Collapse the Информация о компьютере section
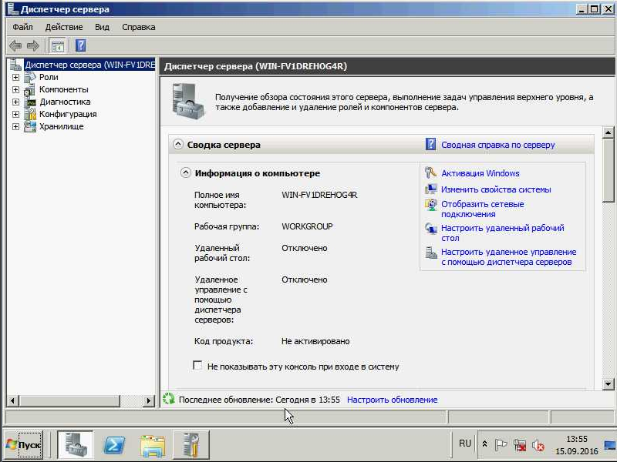 click(185, 172)
